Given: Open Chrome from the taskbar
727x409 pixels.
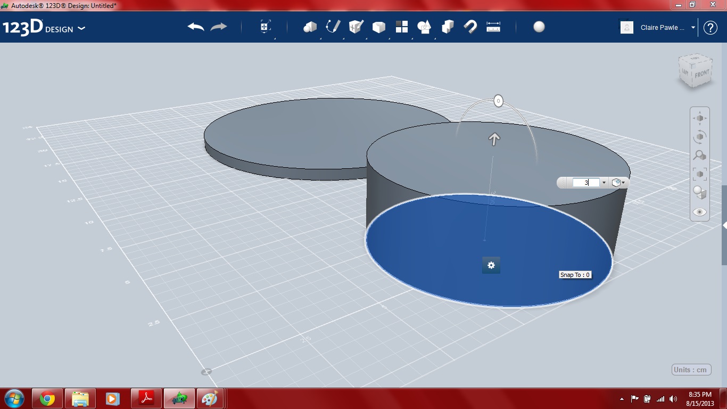Looking at the screenshot, I should tap(47, 398).
